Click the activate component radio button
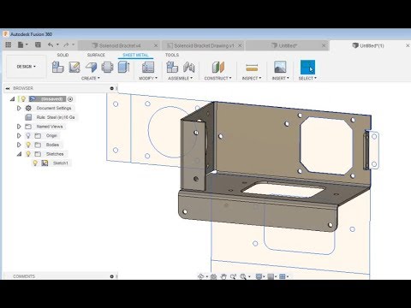Screen dimensions: 411x308 (70, 99)
